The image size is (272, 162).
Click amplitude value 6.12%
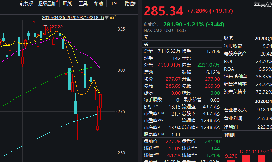tap(213, 72)
